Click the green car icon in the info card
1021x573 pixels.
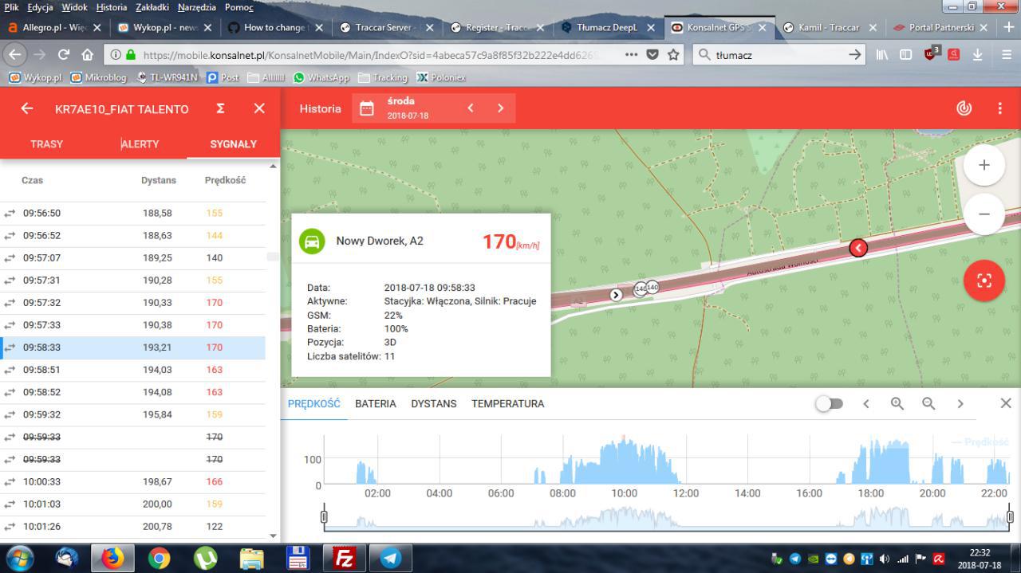(x=312, y=241)
